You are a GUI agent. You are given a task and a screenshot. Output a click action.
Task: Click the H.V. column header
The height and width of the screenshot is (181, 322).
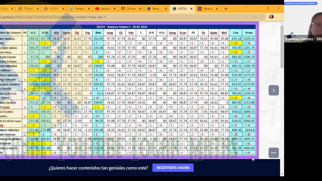[x=33, y=33]
